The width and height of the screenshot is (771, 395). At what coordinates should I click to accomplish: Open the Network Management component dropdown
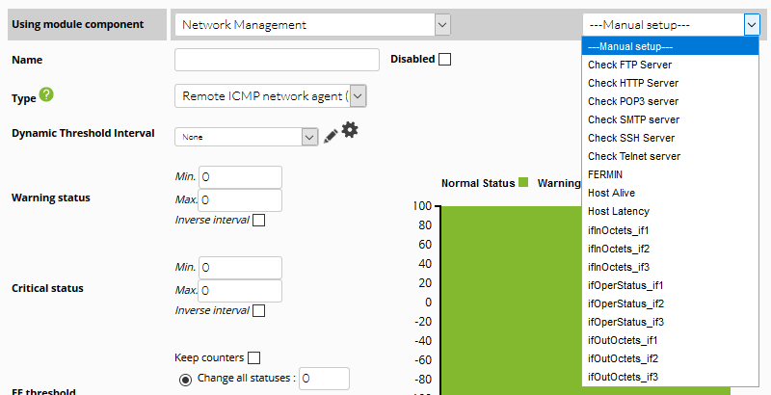pos(312,24)
